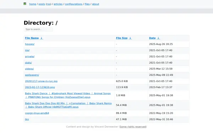
Task: Open Baby Shark Doo Doo 60 Min file
Action: tap(68, 105)
